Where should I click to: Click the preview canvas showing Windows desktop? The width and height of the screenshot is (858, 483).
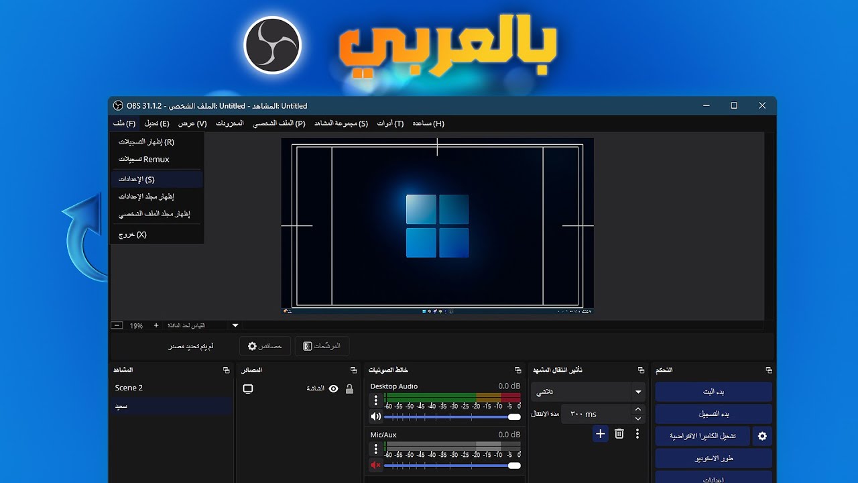coord(437,226)
